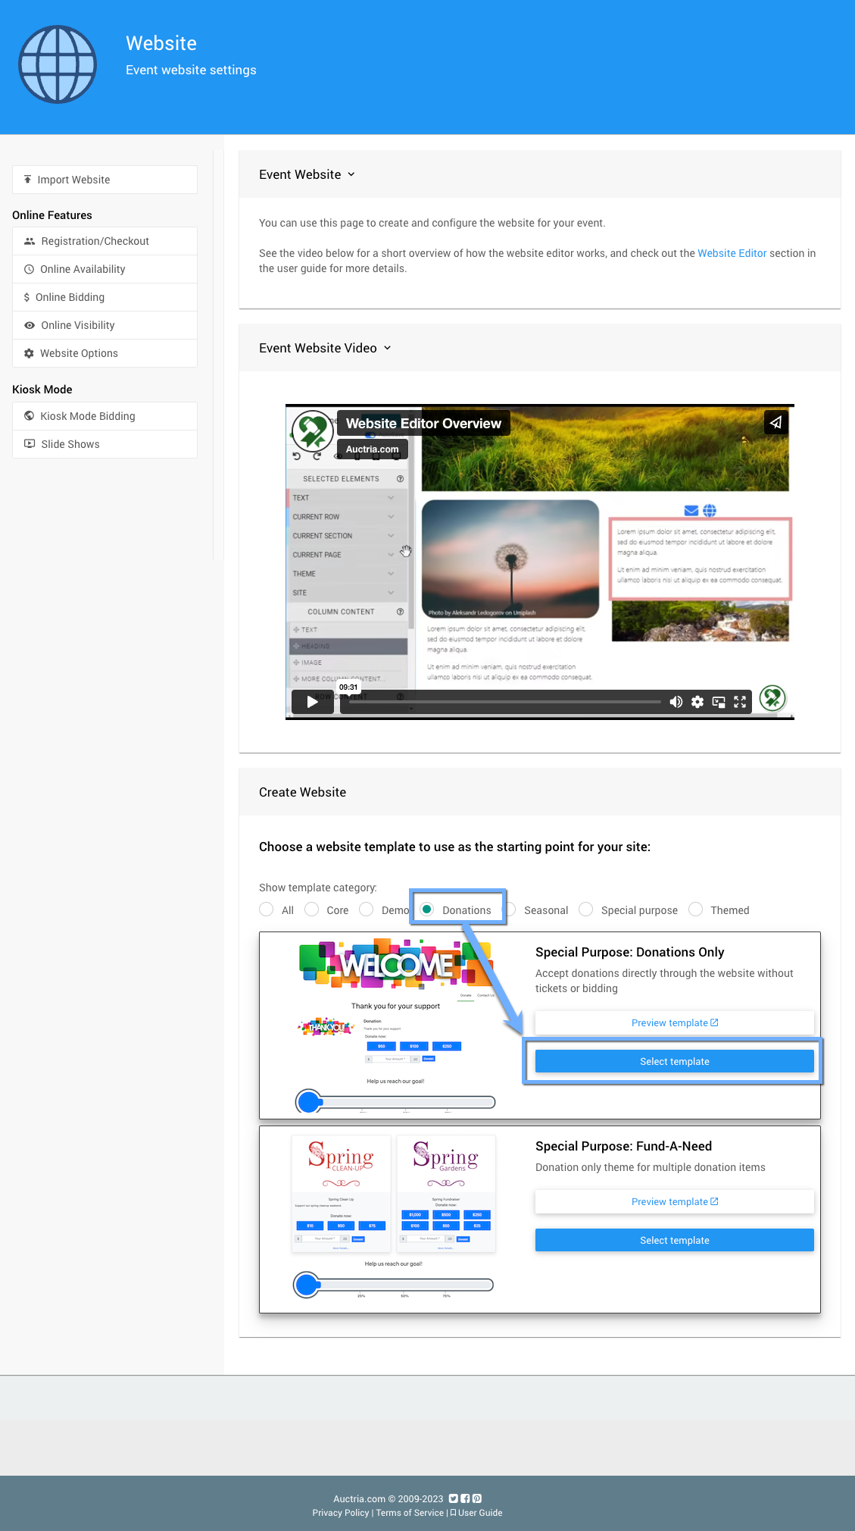855x1531 pixels.
Task: Enter fullscreen mode on the video
Action: point(740,702)
